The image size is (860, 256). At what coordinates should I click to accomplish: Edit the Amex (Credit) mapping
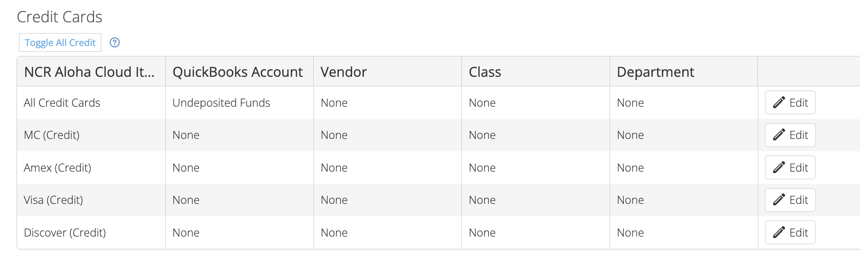point(790,167)
